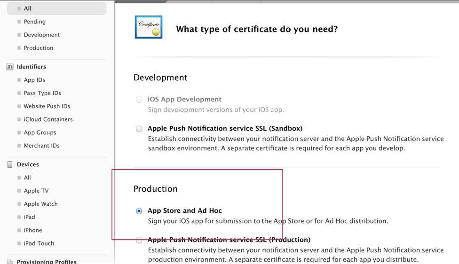The width and height of the screenshot is (459, 264).
Task: Click the bullet icon beside iPod Touch
Action: coord(19,243)
